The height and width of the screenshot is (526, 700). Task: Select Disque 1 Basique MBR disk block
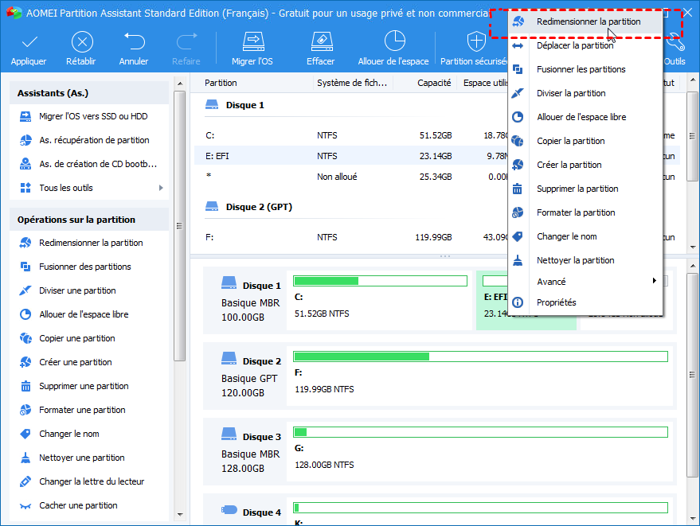click(244, 300)
